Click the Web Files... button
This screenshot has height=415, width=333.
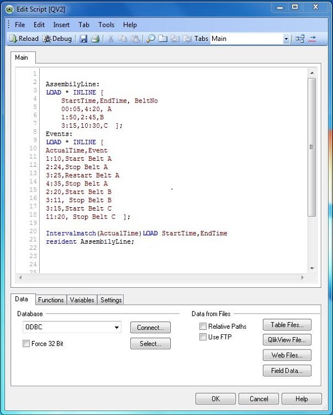tap(287, 355)
